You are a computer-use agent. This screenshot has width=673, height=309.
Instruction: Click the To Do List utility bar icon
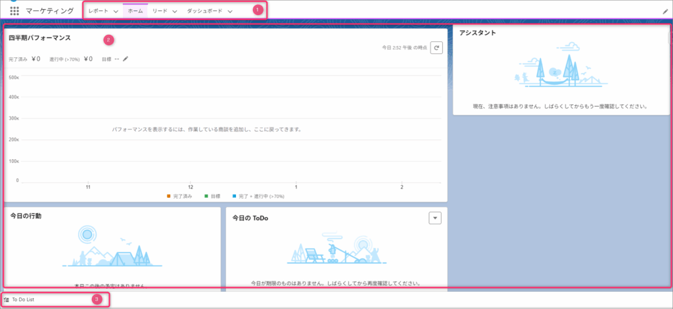point(7,300)
